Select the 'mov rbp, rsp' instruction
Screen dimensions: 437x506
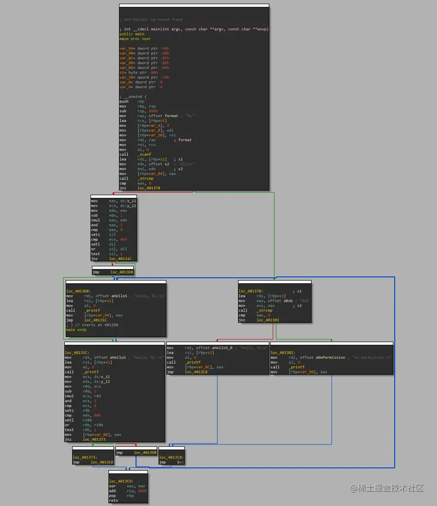[137, 106]
